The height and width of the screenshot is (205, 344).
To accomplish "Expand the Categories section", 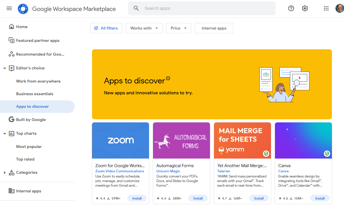I will coord(5,172).
